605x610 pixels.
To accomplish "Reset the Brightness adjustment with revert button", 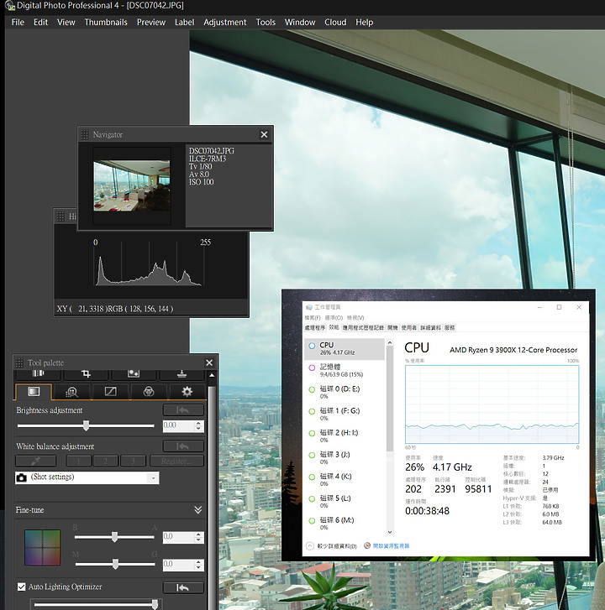I will (x=183, y=410).
